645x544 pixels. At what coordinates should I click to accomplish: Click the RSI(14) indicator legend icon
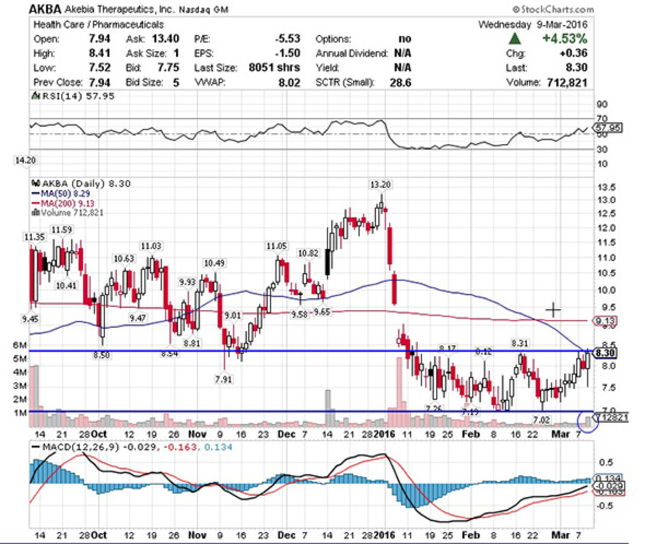(x=36, y=96)
